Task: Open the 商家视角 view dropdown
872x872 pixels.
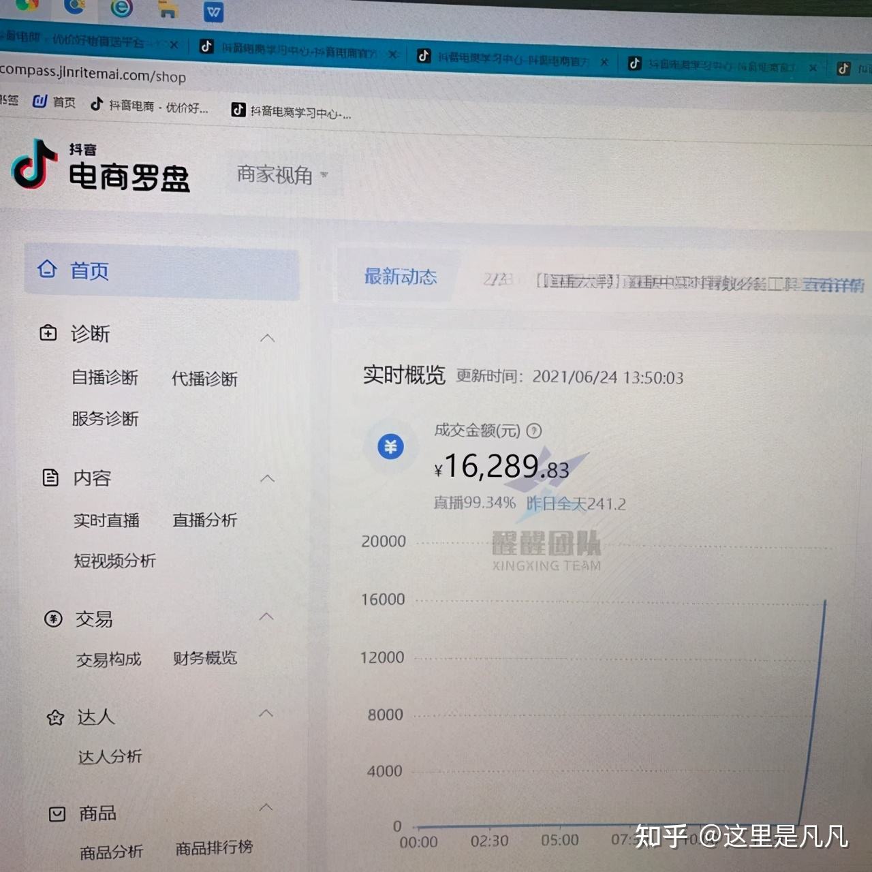Action: (282, 175)
